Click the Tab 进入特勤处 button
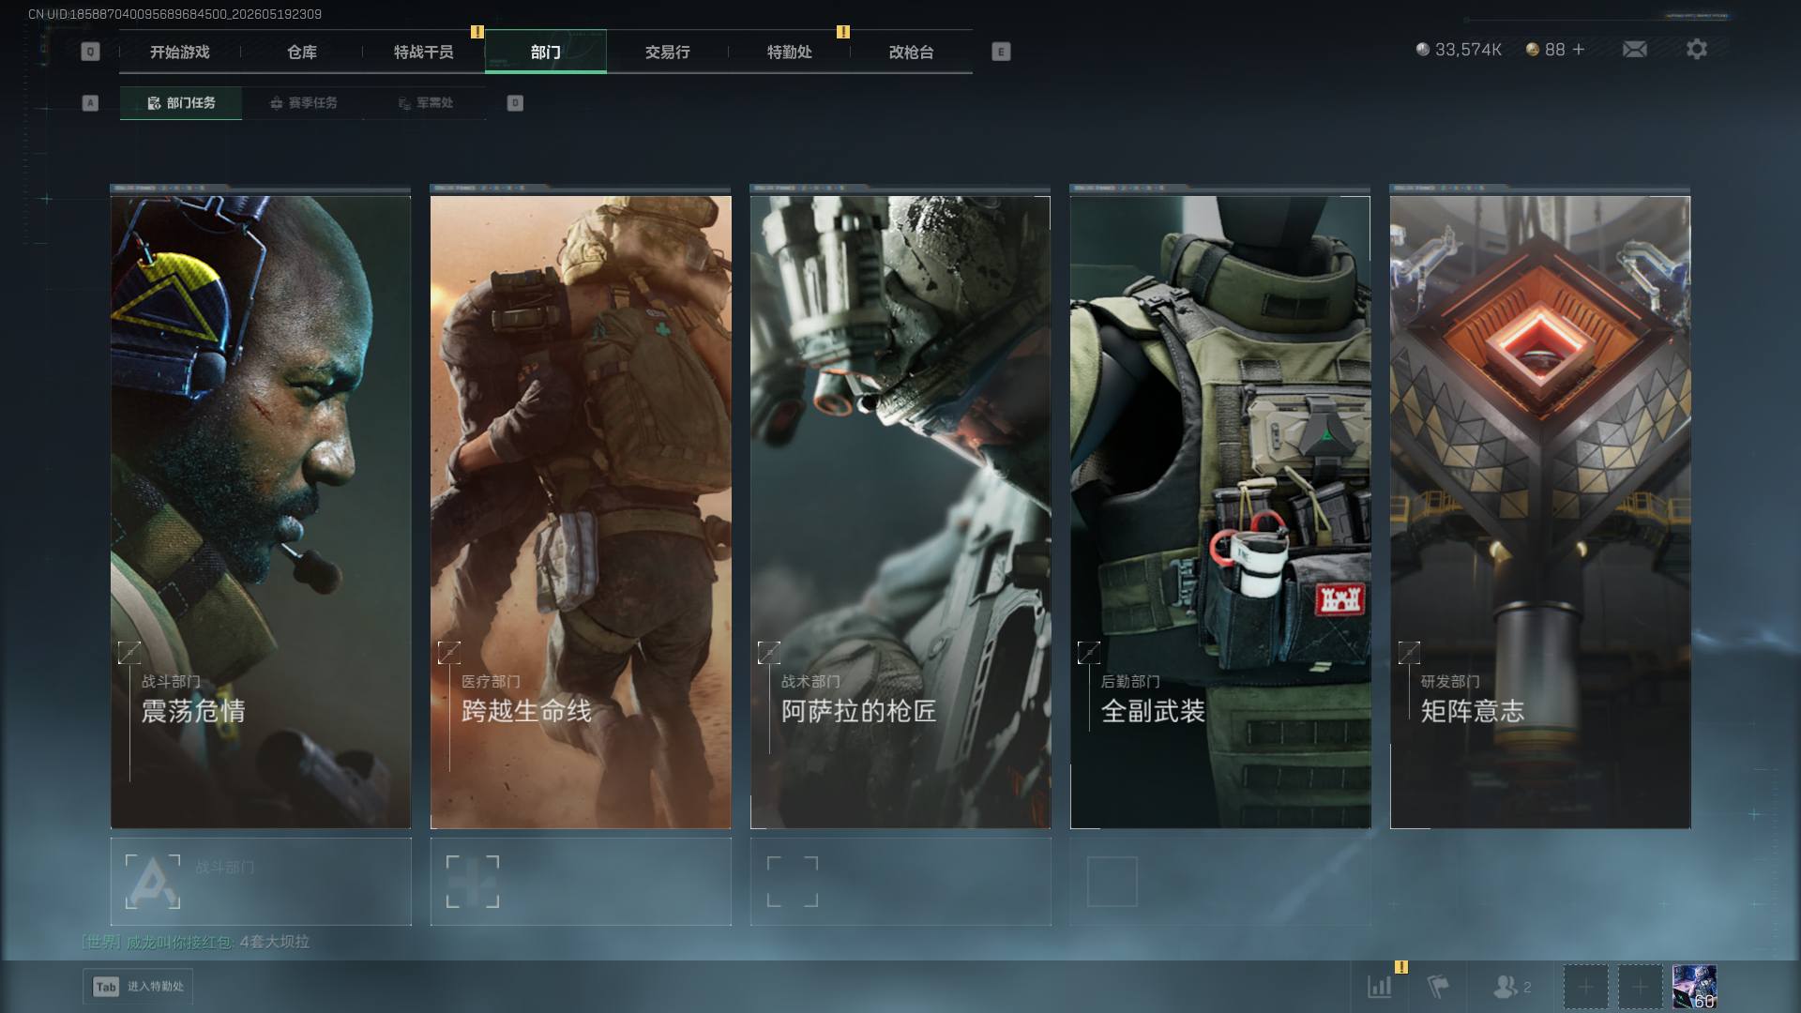 138,987
